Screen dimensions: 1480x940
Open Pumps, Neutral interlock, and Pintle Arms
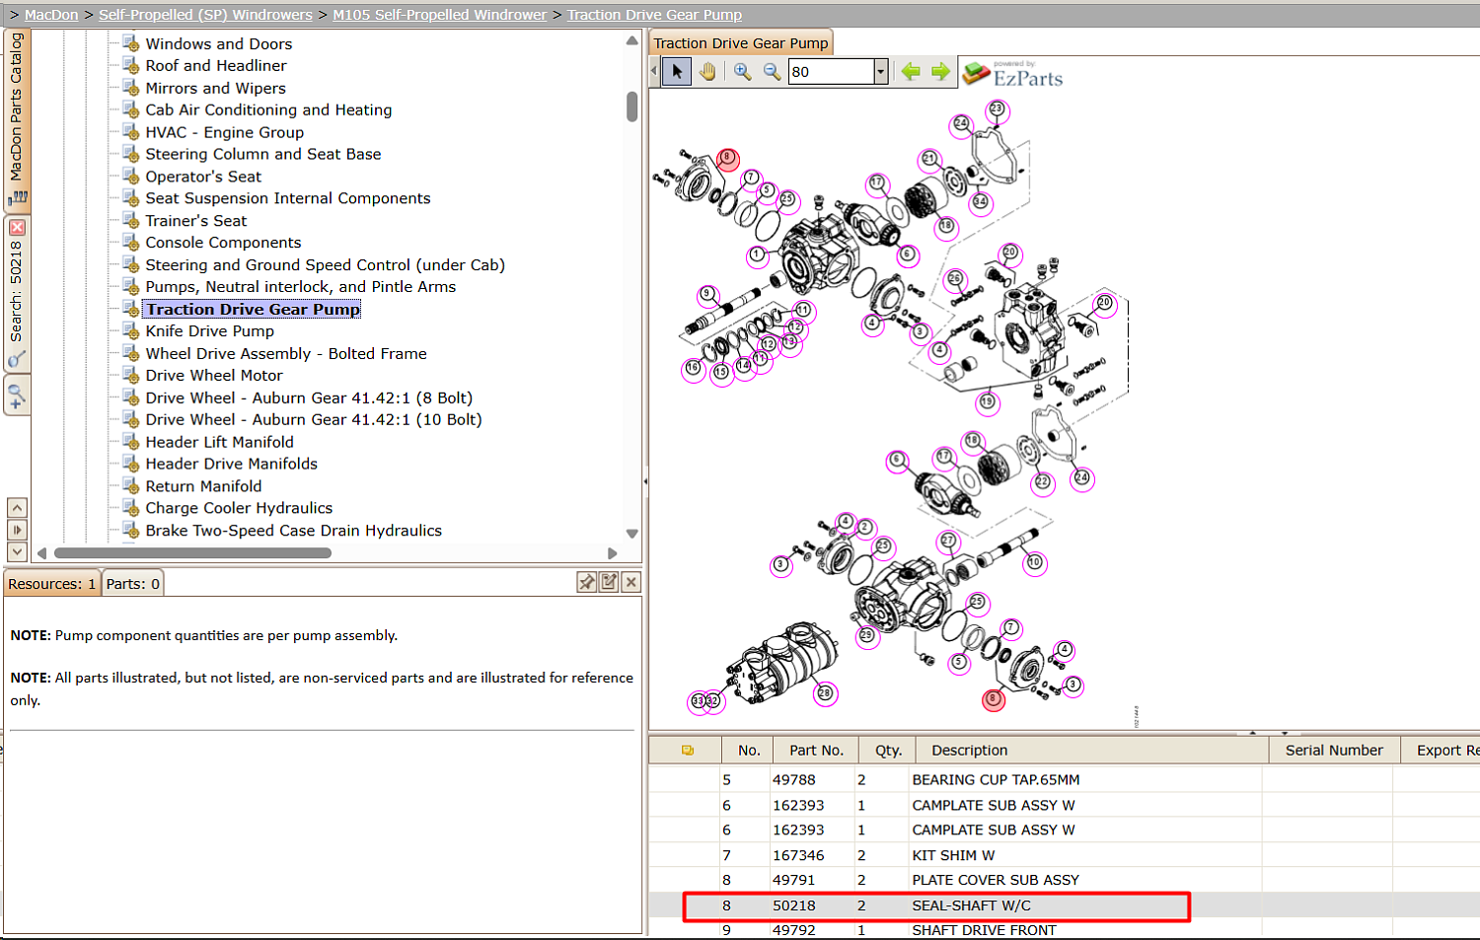click(301, 287)
